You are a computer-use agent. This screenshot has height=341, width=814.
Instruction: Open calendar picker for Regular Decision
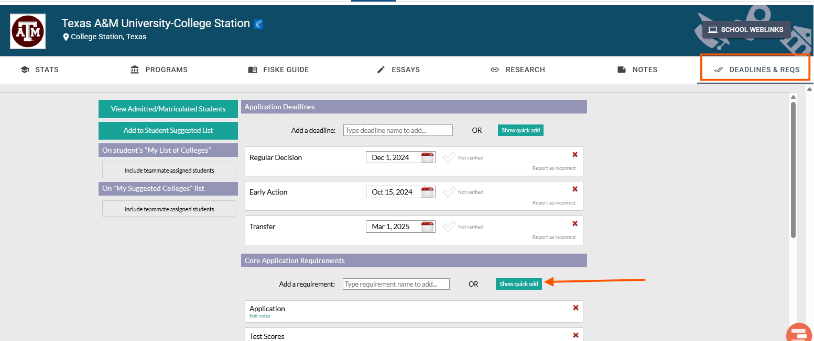coord(428,157)
